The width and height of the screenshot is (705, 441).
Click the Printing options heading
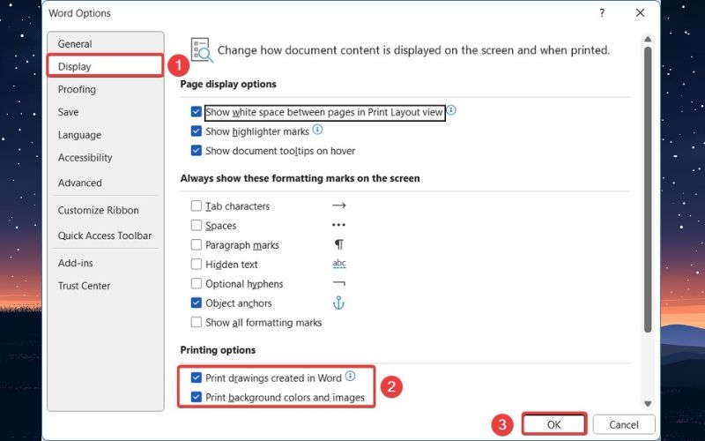[218, 350]
